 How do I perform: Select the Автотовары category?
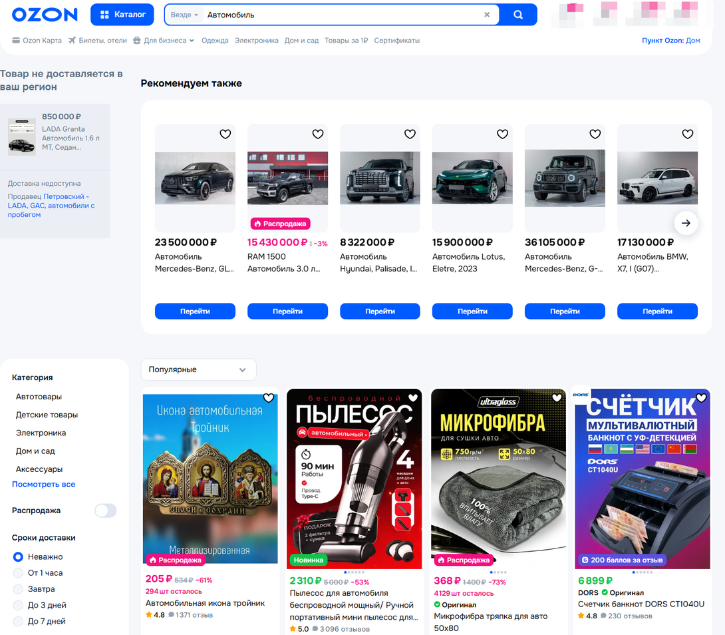point(39,397)
